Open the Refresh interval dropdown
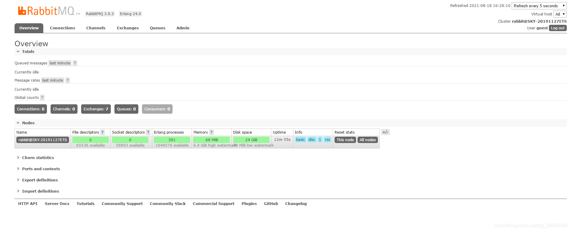571x231 pixels. [539, 6]
